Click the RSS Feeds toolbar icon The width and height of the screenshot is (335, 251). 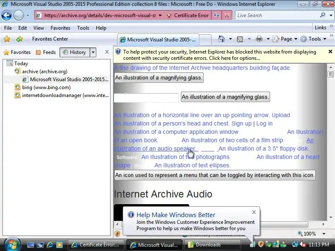tap(240, 39)
